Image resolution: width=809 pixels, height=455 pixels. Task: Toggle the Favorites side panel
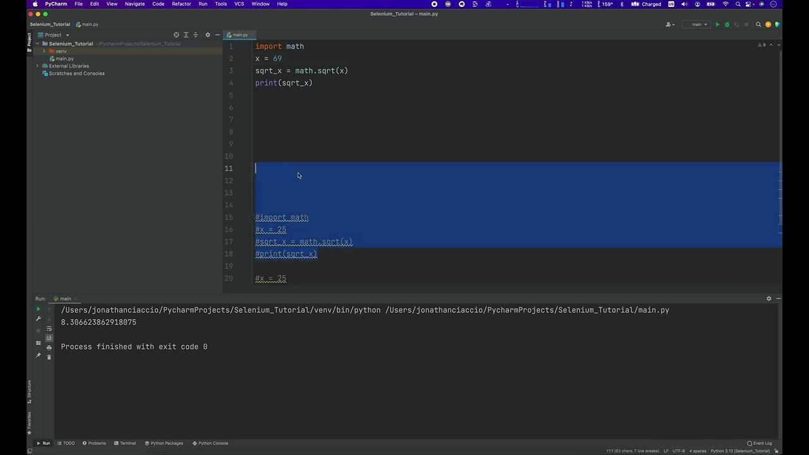click(29, 422)
